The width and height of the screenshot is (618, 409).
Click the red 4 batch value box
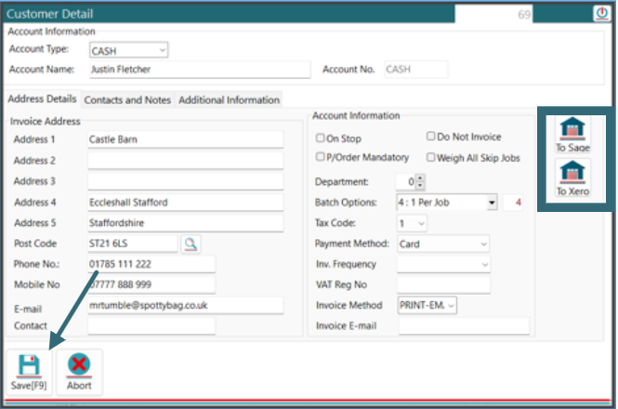point(513,203)
